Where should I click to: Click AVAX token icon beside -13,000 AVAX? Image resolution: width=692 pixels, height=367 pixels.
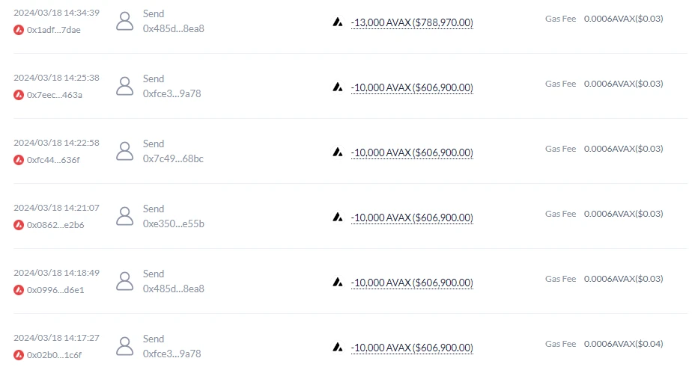(x=338, y=22)
